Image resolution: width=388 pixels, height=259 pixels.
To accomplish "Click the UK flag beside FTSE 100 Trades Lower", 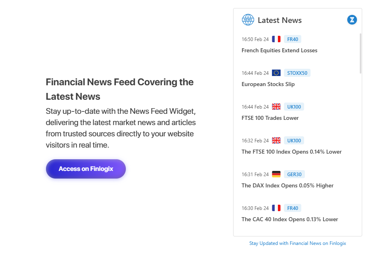I will 276,107.
